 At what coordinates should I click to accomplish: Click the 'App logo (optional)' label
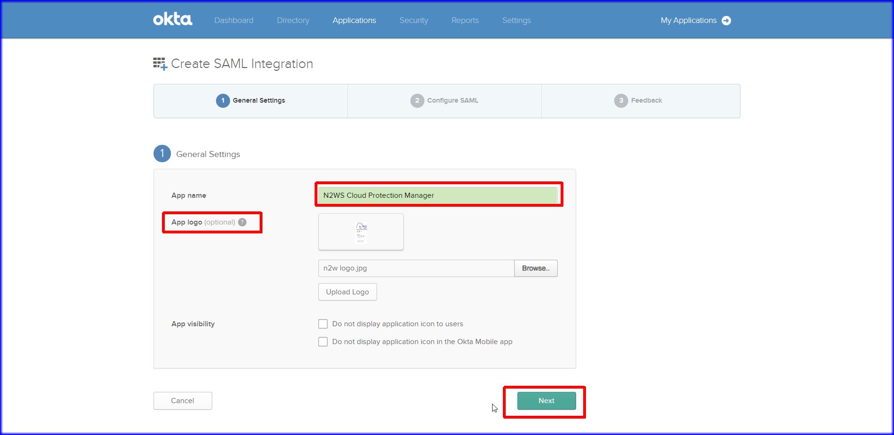click(203, 222)
